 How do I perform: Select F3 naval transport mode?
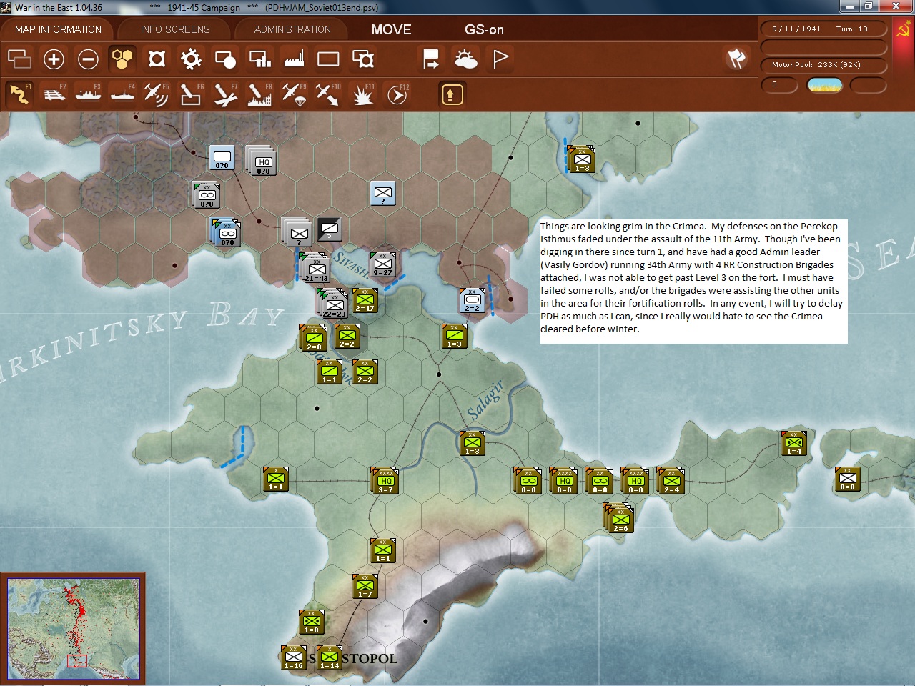pyautogui.click(x=89, y=94)
